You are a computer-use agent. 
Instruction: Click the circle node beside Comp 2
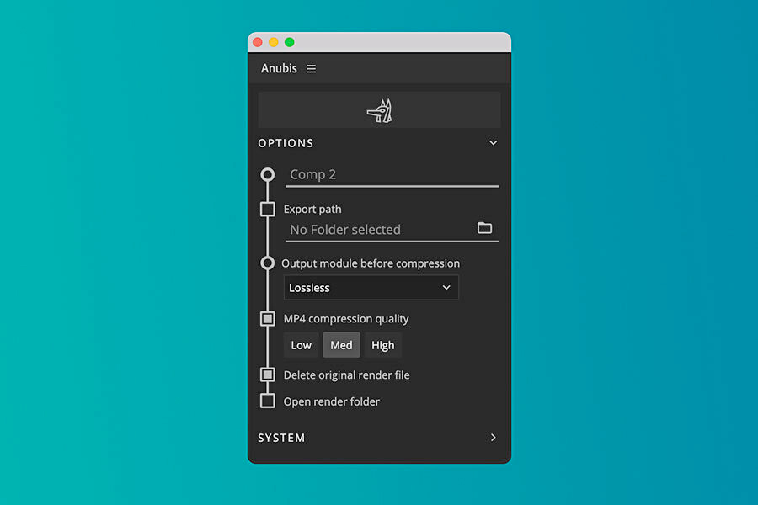(267, 174)
